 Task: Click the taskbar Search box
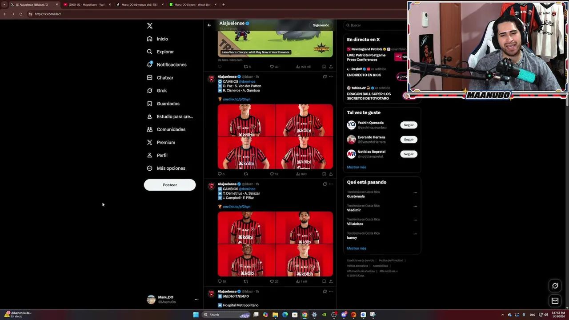point(226,315)
